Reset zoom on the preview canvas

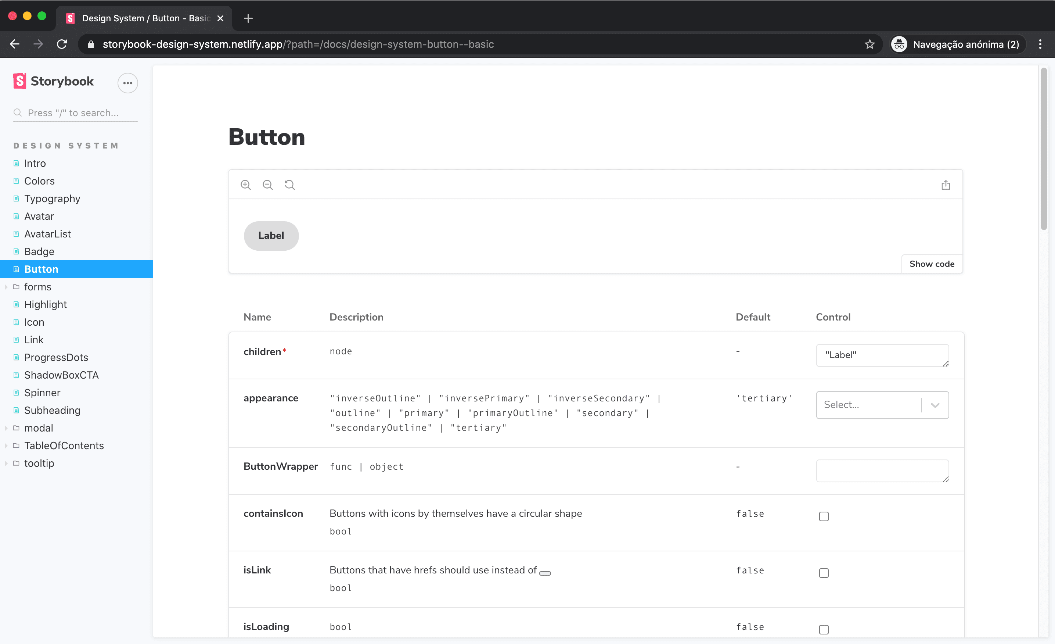(290, 185)
